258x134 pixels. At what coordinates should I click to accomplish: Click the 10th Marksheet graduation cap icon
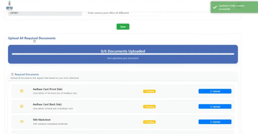[x=22, y=122]
